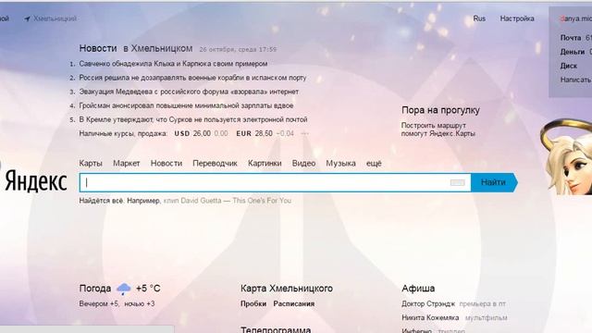Open the Пора на прогулку promo heading
The image size is (592, 333).
440,110
